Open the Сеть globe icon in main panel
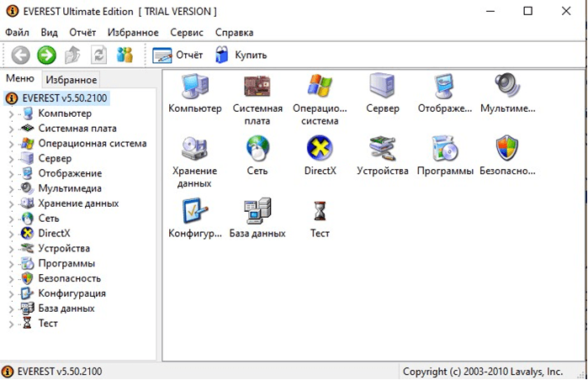Viewport: 588px width, 380px height. tap(257, 149)
